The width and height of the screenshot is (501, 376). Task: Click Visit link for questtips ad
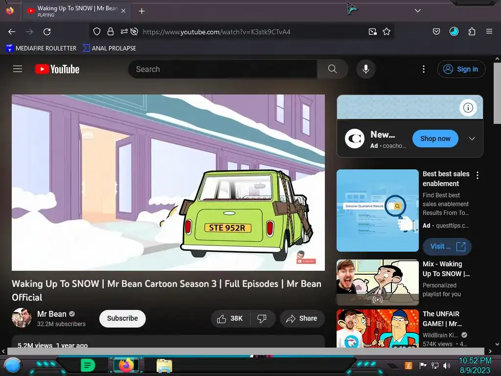pyautogui.click(x=447, y=247)
